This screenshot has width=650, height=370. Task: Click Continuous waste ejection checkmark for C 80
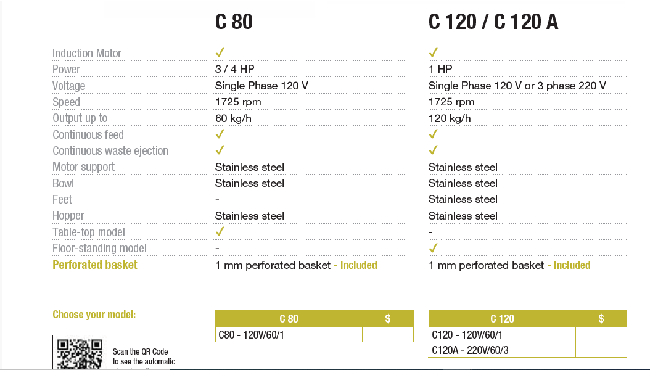pos(220,150)
